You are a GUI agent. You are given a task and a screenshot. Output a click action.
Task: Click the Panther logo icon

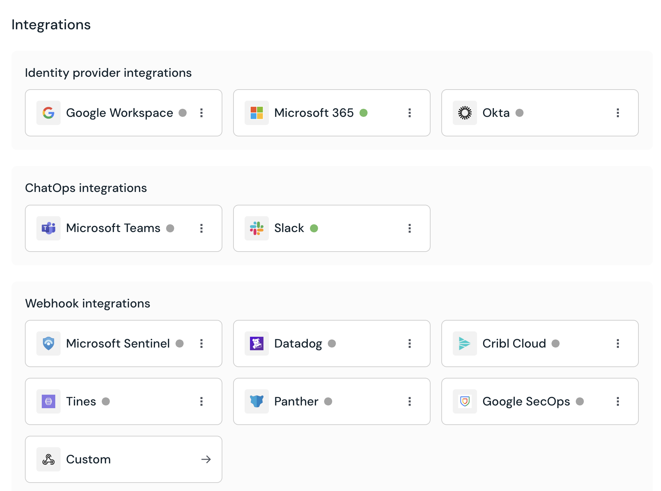pyautogui.click(x=256, y=401)
